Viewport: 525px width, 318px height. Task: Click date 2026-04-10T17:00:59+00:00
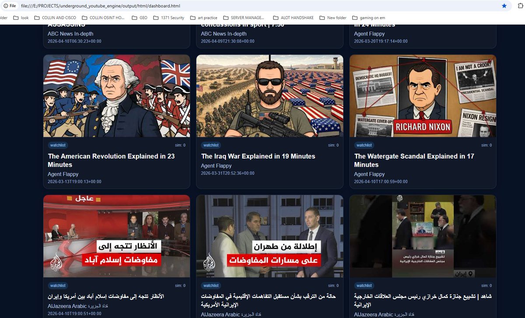pyautogui.click(x=381, y=182)
